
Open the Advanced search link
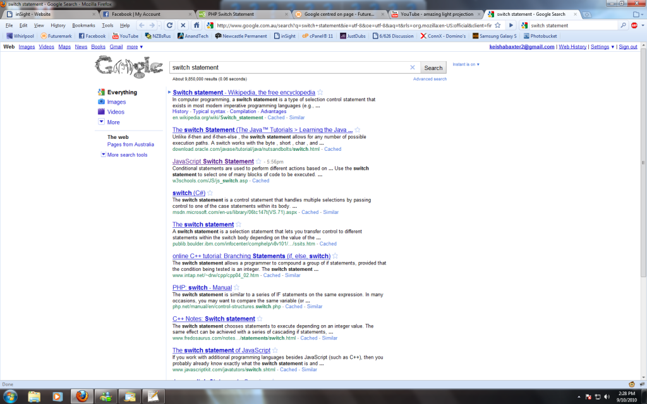tap(430, 79)
